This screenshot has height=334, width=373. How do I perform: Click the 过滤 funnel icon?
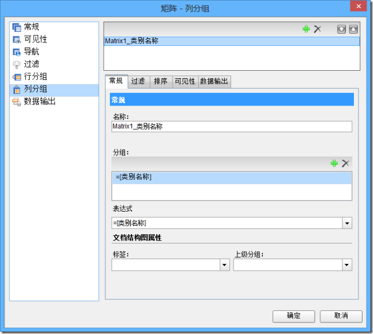coord(17,64)
